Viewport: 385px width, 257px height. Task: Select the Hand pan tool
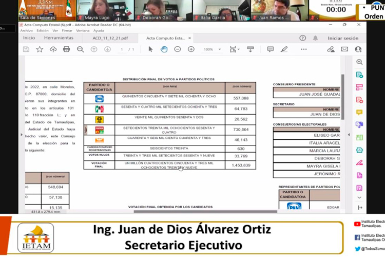point(164,49)
